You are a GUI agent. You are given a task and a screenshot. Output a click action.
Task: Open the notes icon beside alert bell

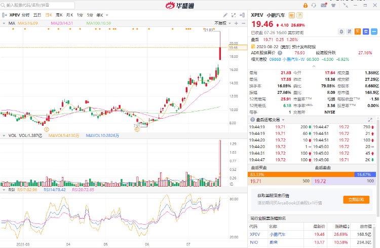click(x=350, y=31)
